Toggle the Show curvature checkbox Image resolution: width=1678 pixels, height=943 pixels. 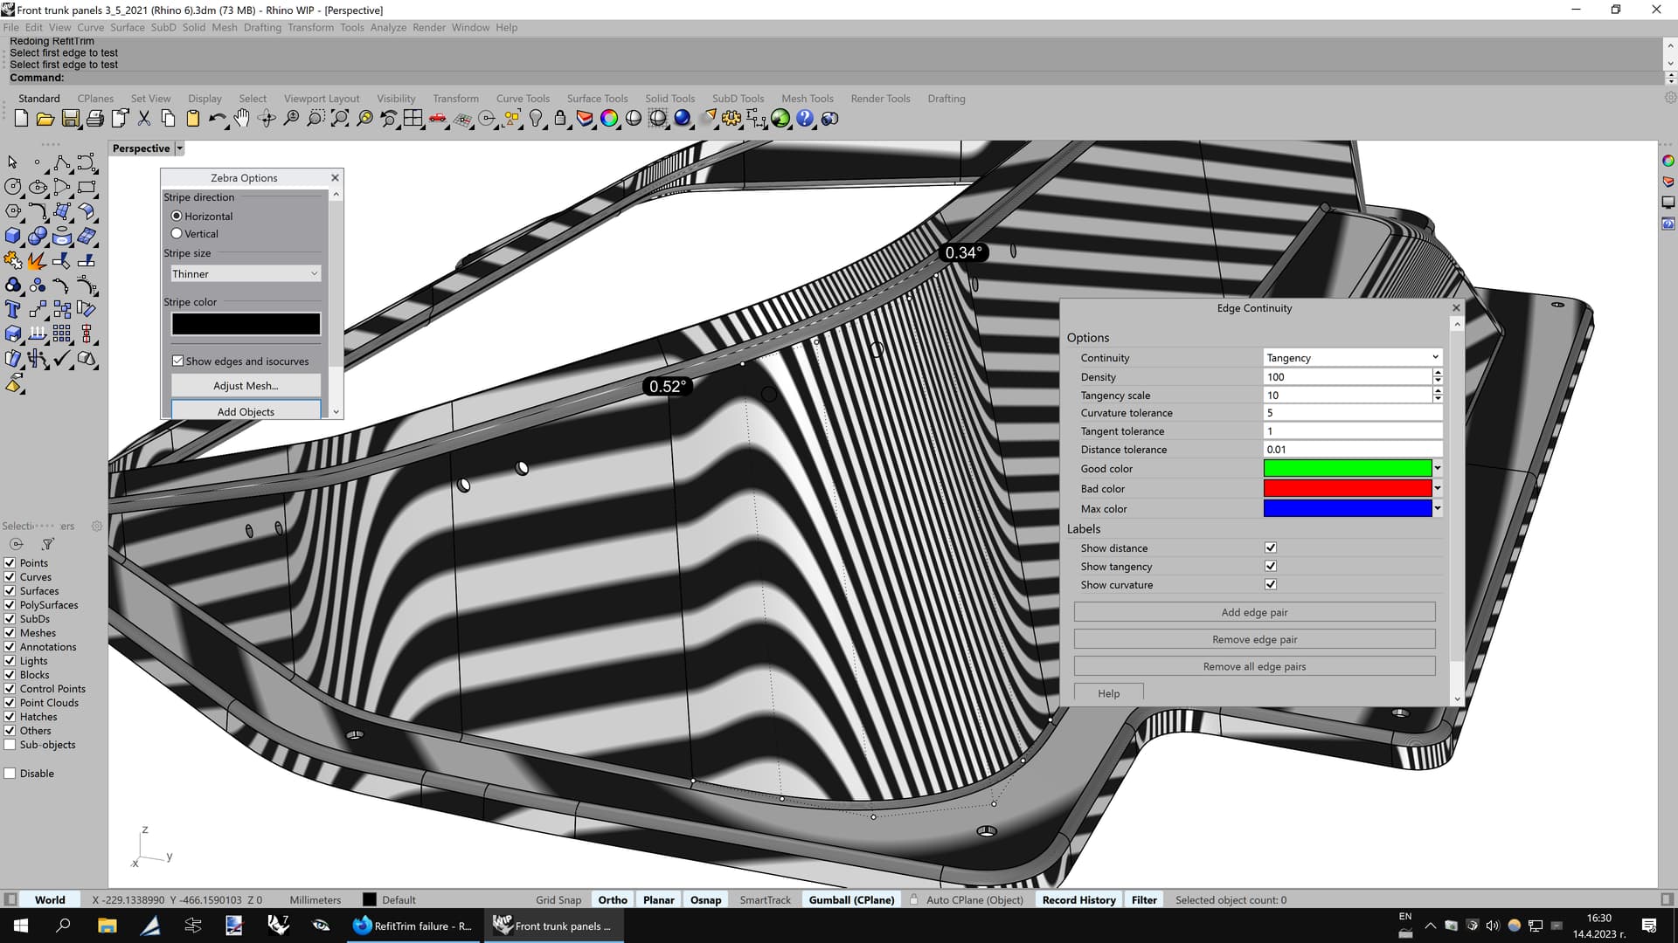pos(1271,585)
